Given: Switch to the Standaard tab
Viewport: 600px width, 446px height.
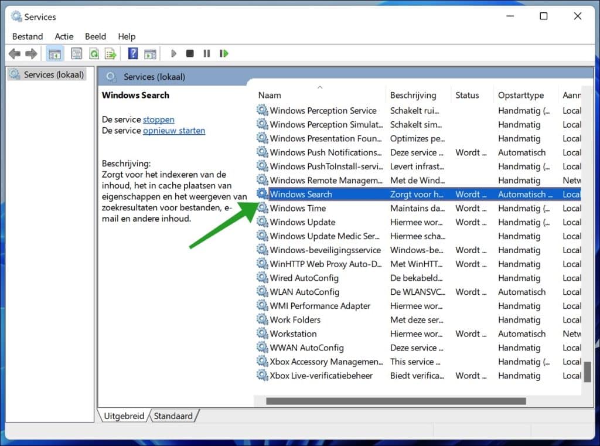Looking at the screenshot, I should (x=173, y=416).
